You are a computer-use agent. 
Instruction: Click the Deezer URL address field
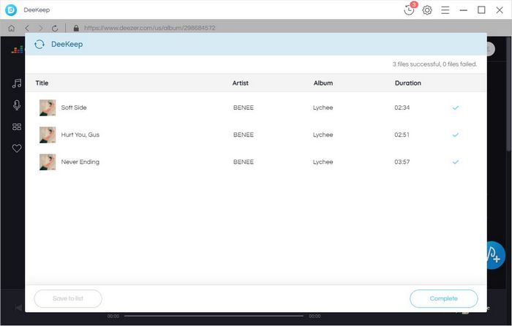(149, 28)
